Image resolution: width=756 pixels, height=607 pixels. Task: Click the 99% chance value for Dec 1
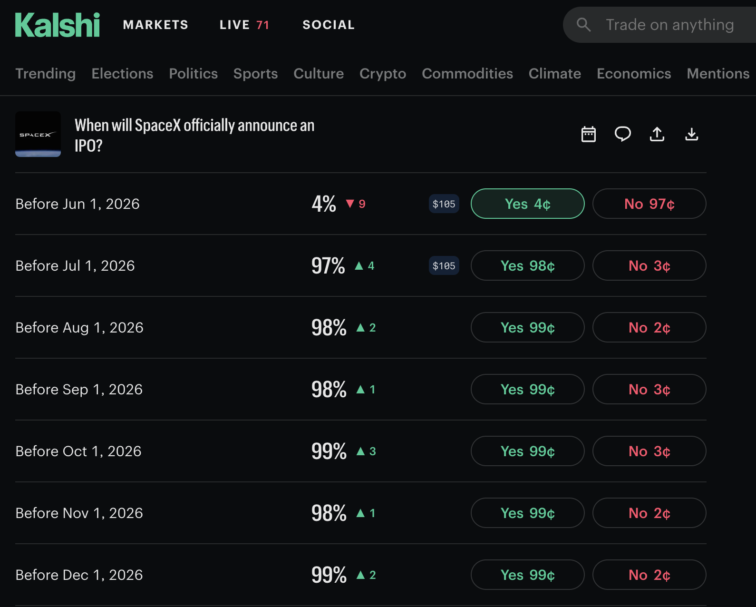(x=329, y=575)
